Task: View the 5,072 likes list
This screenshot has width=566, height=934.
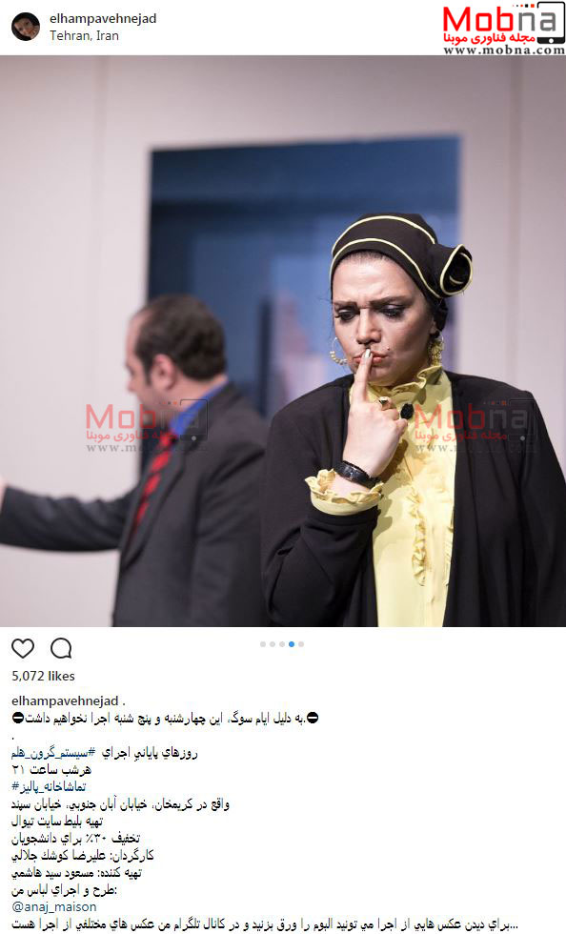Action: click(43, 676)
